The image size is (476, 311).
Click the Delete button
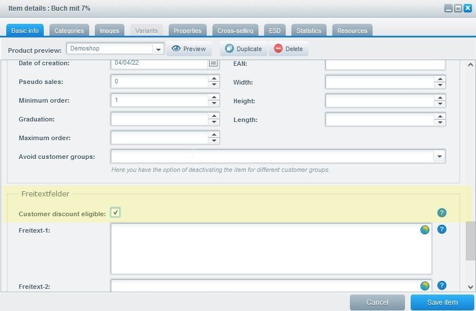tap(289, 49)
